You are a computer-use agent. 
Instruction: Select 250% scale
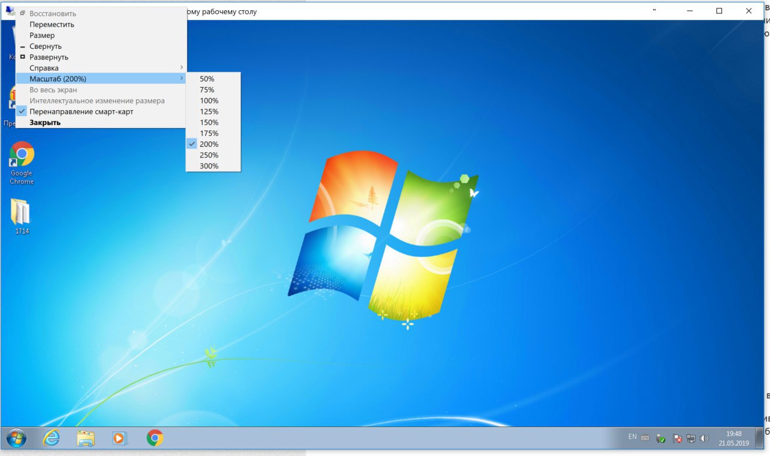coord(213,155)
